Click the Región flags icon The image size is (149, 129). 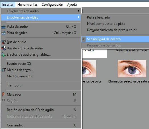3,101
